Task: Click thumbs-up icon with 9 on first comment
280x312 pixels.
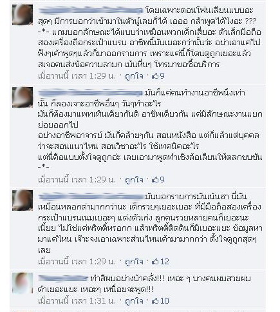Action: (158, 76)
